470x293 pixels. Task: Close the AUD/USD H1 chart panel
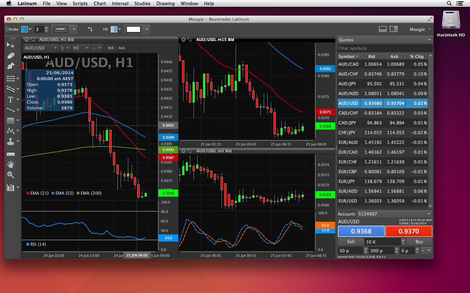tap(26, 40)
